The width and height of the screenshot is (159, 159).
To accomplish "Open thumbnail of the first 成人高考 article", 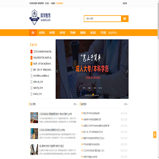I will (x=34, y=117).
